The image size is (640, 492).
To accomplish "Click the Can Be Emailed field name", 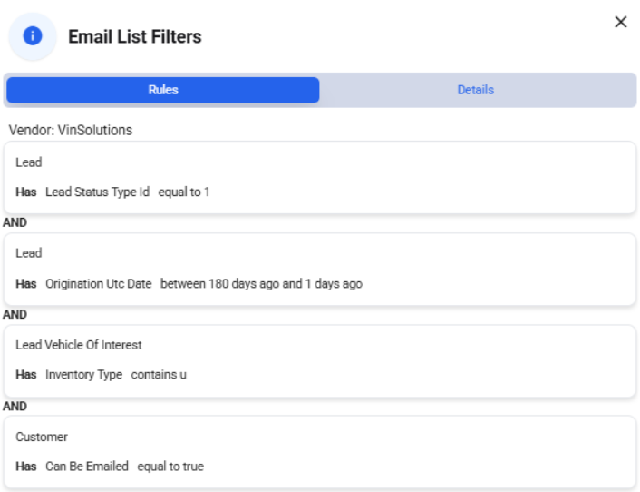I will point(87,467).
